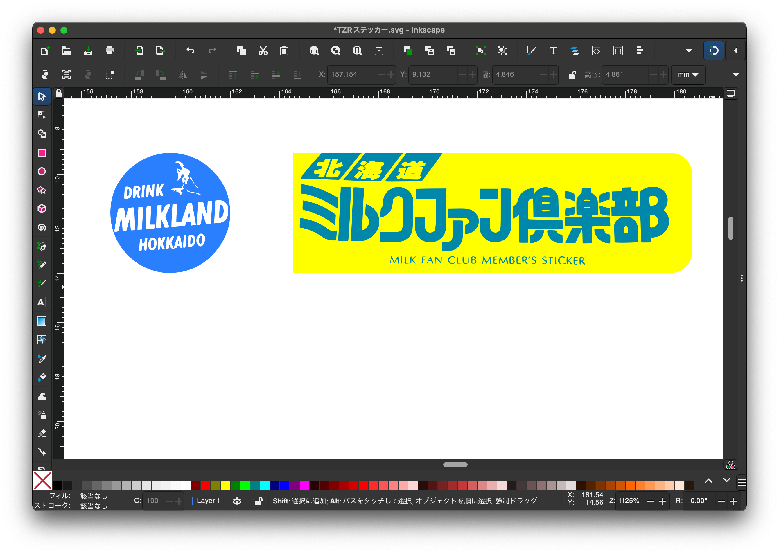Select the Connector tool
This screenshot has width=779, height=554.
[42, 452]
